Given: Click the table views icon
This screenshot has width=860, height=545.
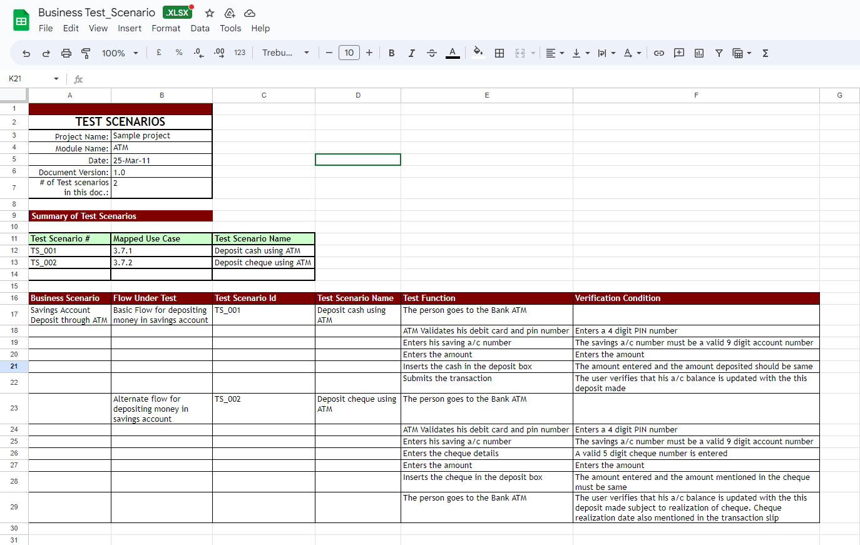Looking at the screenshot, I should [x=738, y=53].
